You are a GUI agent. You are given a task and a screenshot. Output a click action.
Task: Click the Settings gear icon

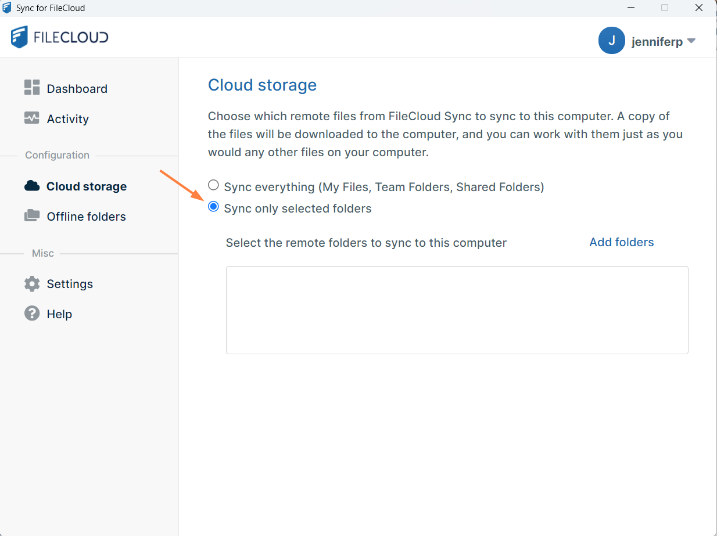click(32, 283)
